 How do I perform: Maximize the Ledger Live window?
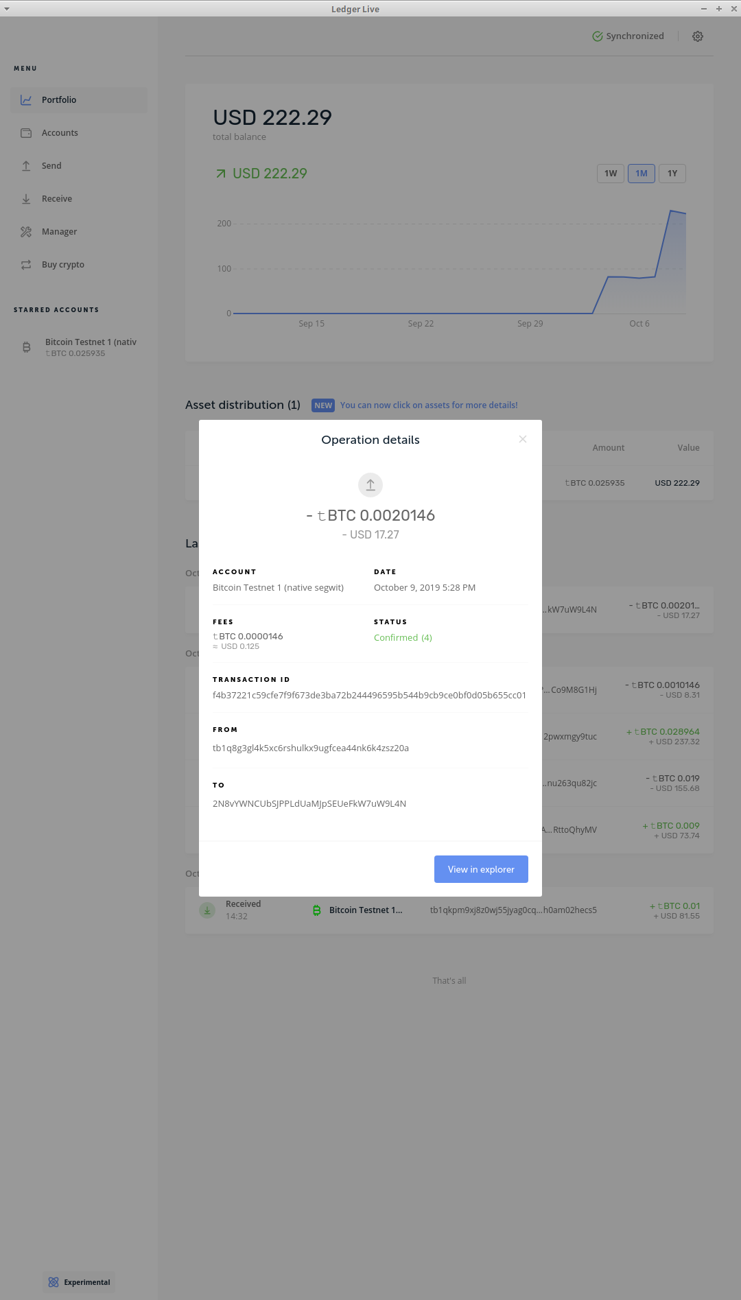(719, 9)
